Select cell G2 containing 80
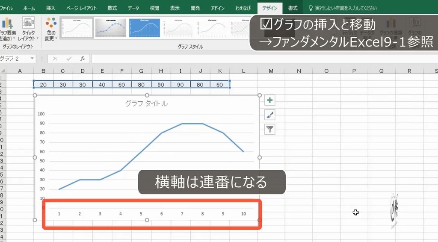 tap(141, 85)
